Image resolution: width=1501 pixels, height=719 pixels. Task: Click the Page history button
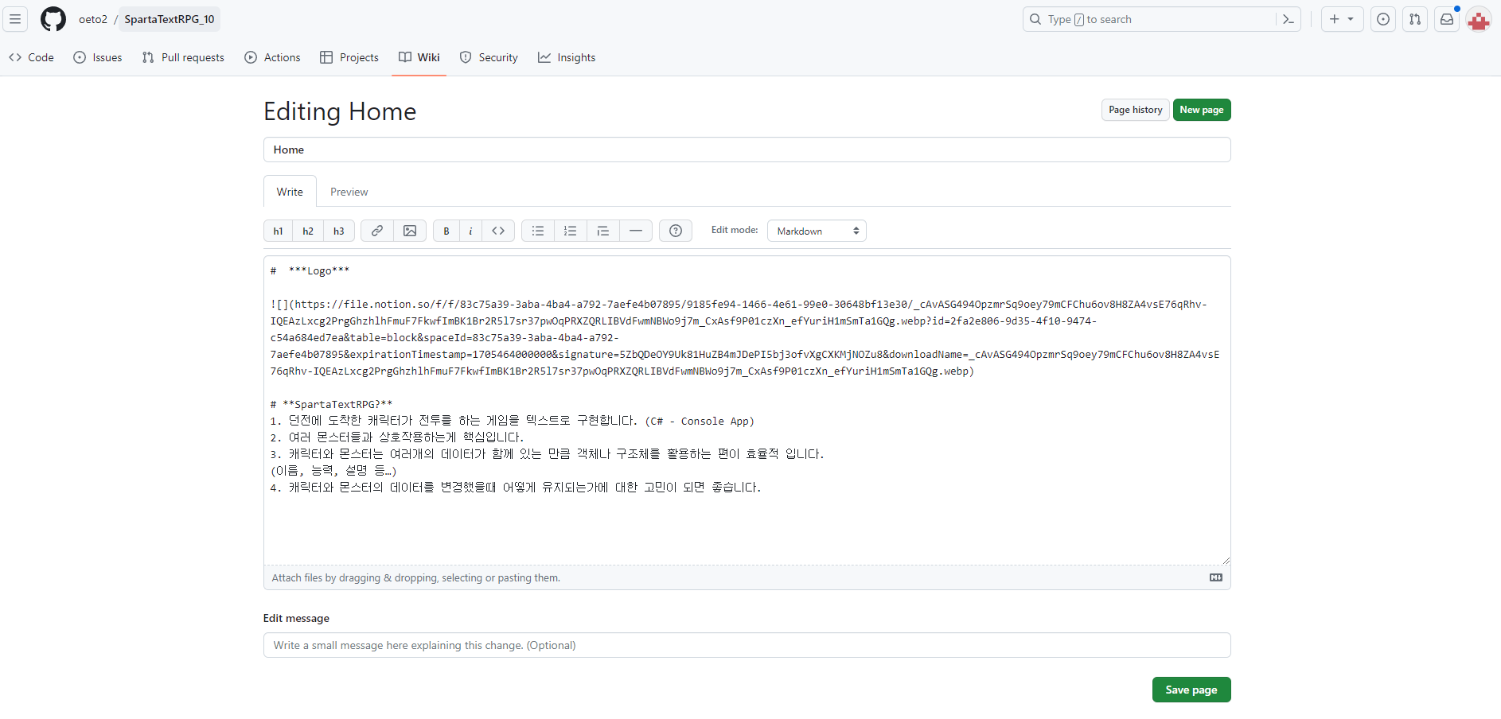(x=1136, y=110)
